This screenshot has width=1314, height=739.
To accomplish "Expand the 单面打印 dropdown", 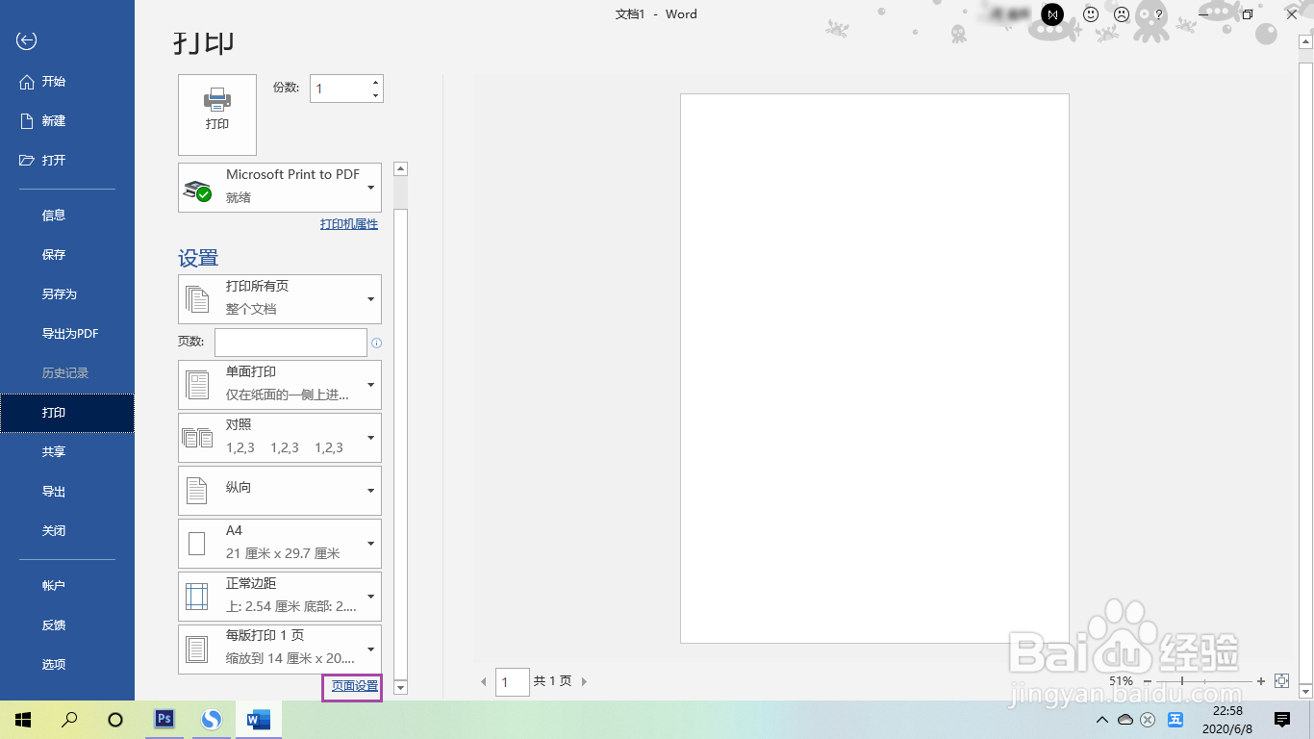I will (280, 385).
